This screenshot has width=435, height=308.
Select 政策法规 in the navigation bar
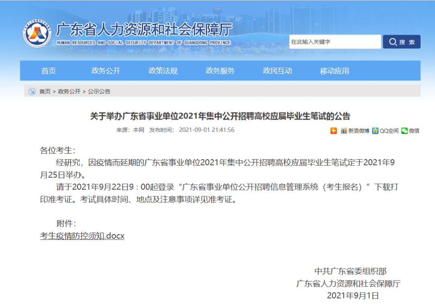[163, 71]
